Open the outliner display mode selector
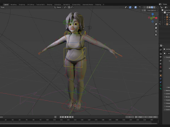170x127 pixels. pyautogui.click(x=162, y=7)
